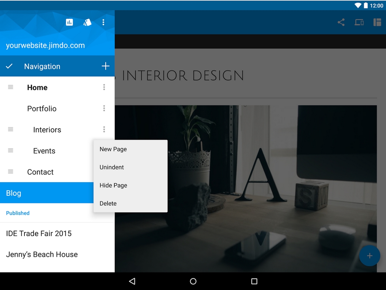Open the Portfolio page options menu

104,108
